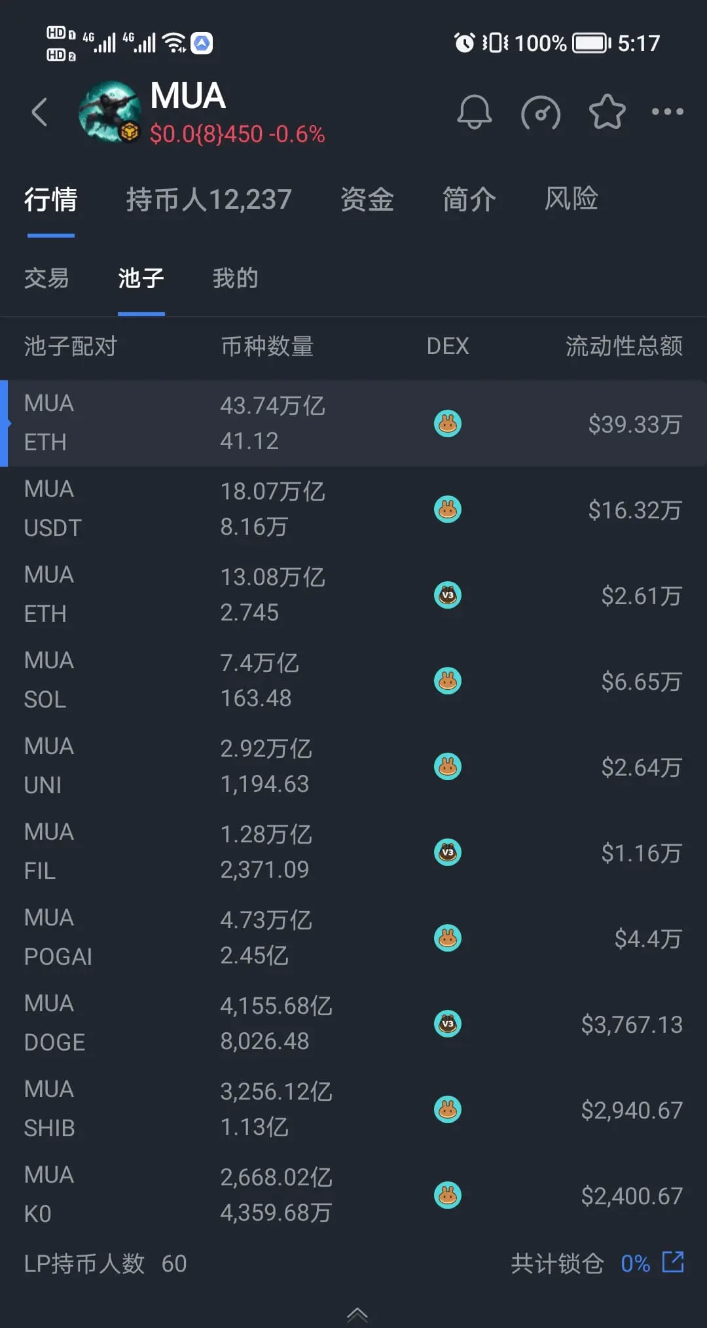707x1328 pixels.
Task: Select the 我的 sub-tab
Action: [x=235, y=278]
